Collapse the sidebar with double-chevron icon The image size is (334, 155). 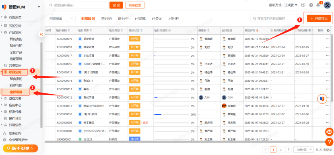point(41,34)
